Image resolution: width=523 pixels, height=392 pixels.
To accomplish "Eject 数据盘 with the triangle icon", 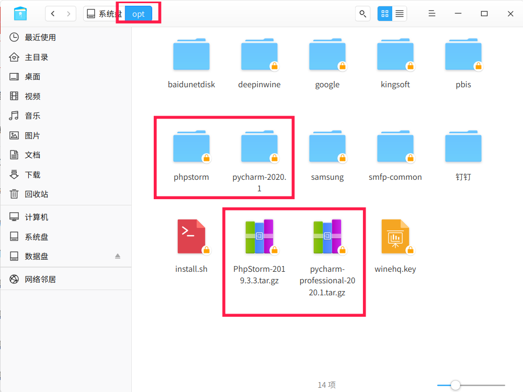I will pyautogui.click(x=117, y=256).
